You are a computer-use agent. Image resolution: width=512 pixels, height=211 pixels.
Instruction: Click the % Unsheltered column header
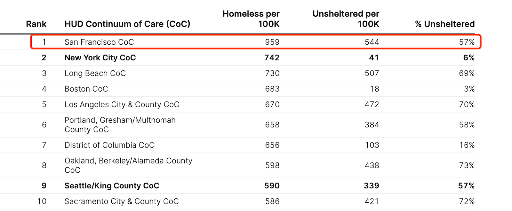444,24
